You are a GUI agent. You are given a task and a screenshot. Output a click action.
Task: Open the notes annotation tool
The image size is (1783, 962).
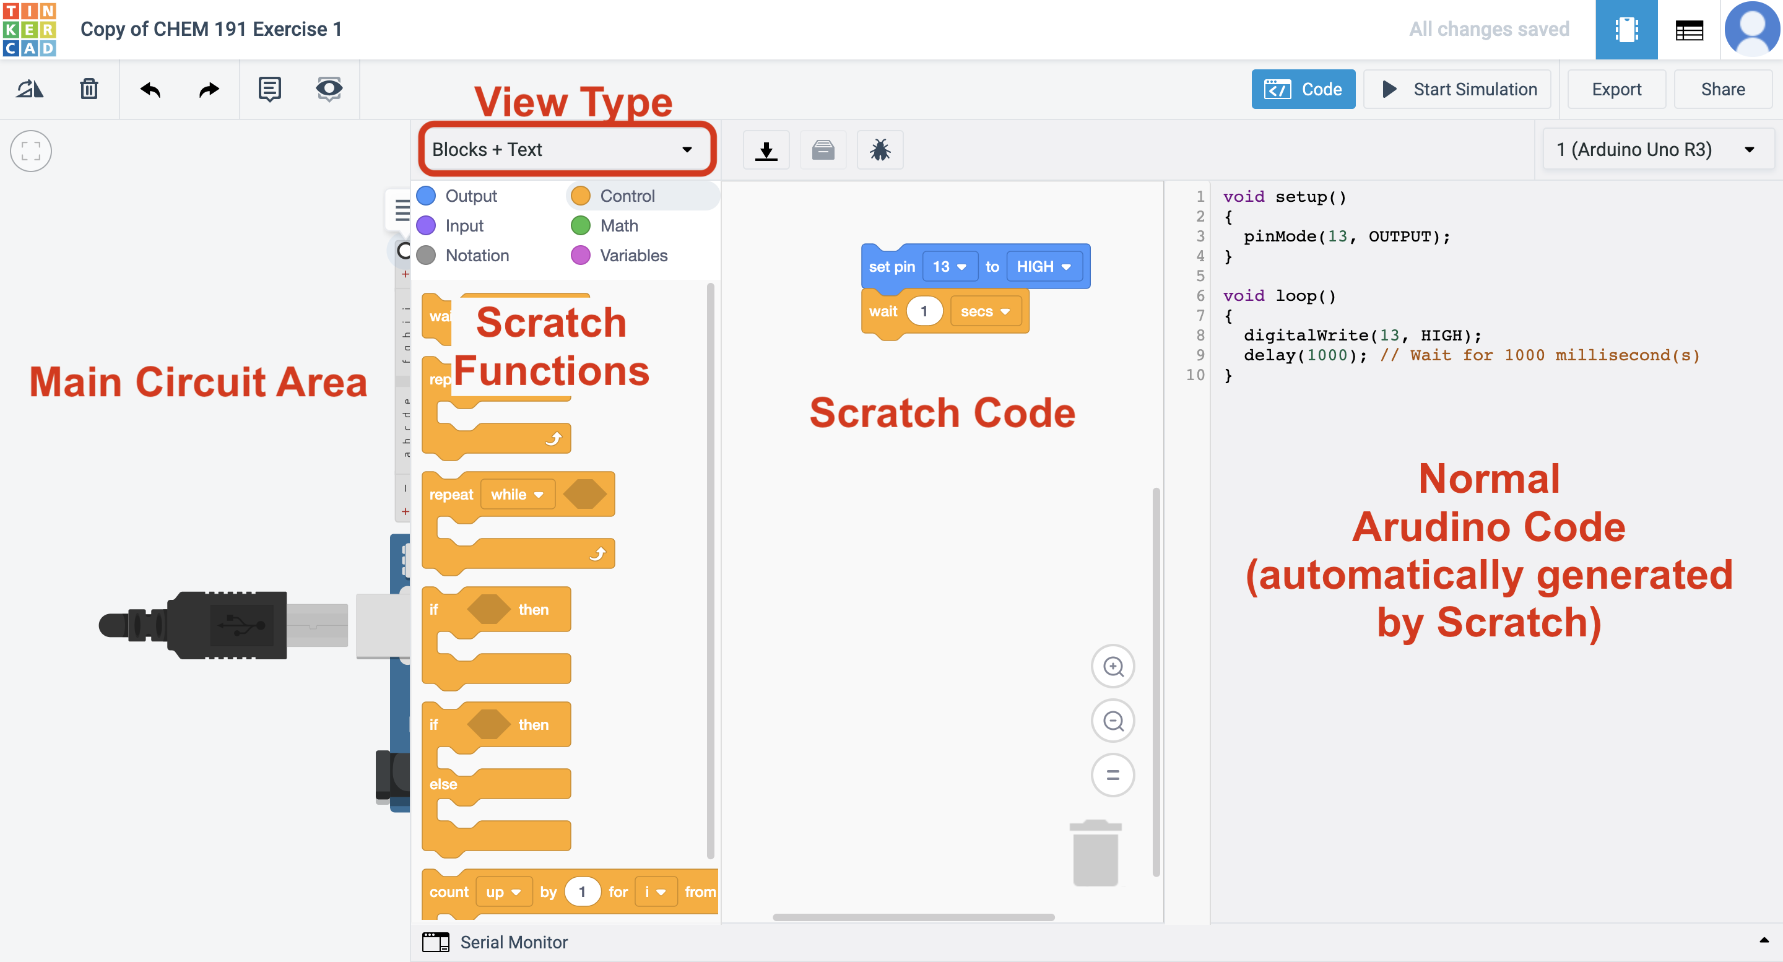[x=269, y=89]
